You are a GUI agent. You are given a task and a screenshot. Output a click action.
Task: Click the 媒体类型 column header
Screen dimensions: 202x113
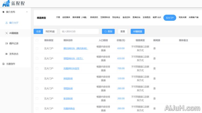(49, 40)
